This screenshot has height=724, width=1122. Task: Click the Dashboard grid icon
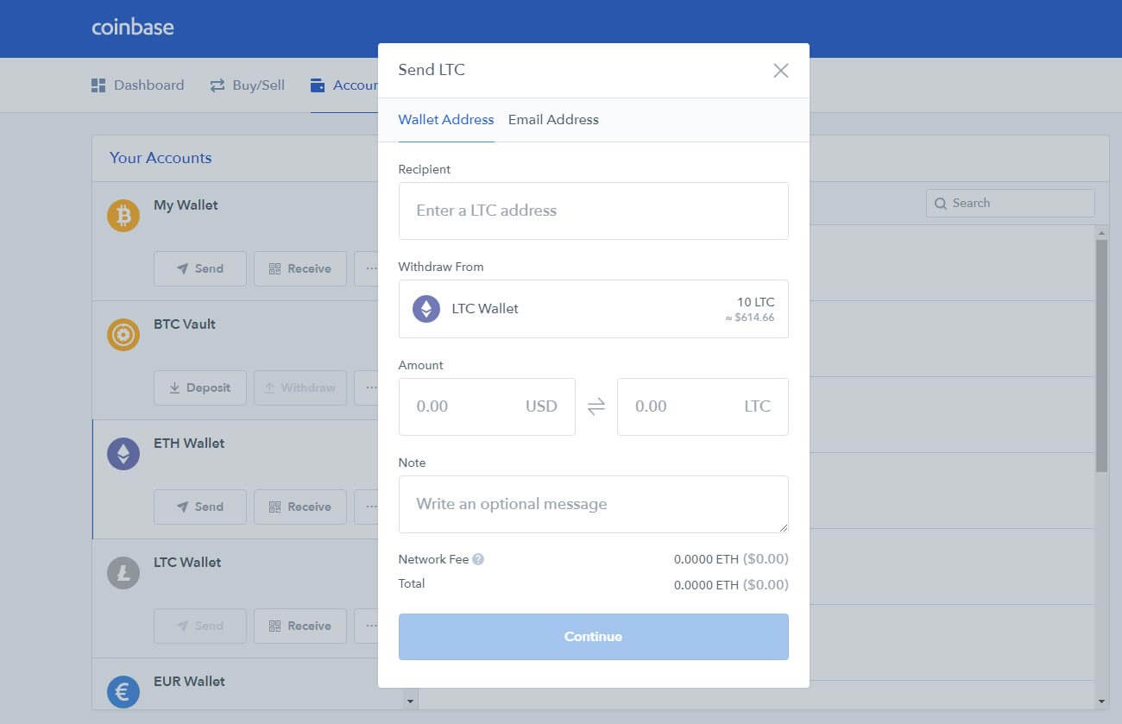pyautogui.click(x=98, y=85)
